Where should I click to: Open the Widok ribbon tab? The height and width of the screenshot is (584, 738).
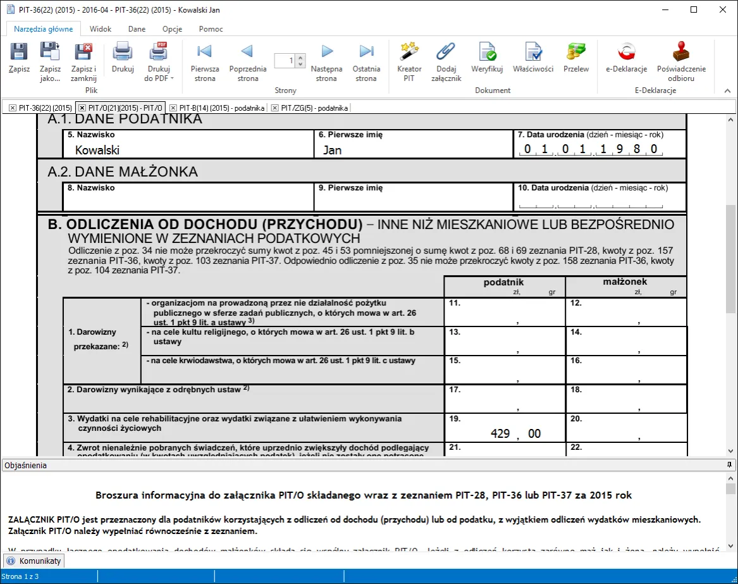[101, 29]
